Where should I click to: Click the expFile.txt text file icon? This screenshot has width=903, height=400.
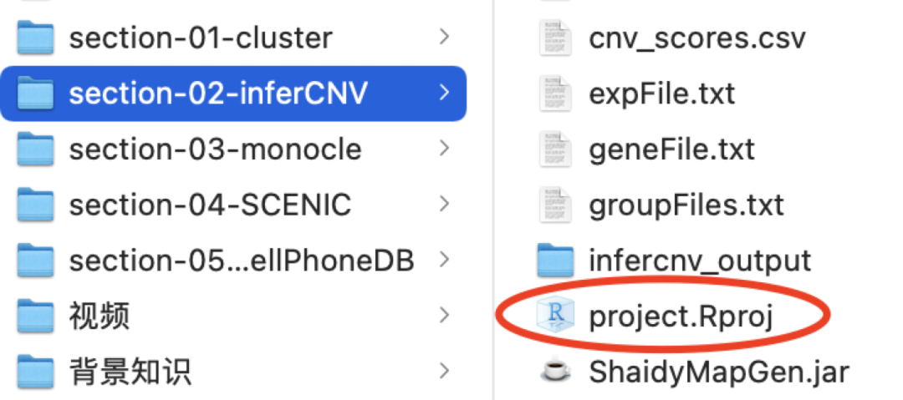[x=556, y=94]
